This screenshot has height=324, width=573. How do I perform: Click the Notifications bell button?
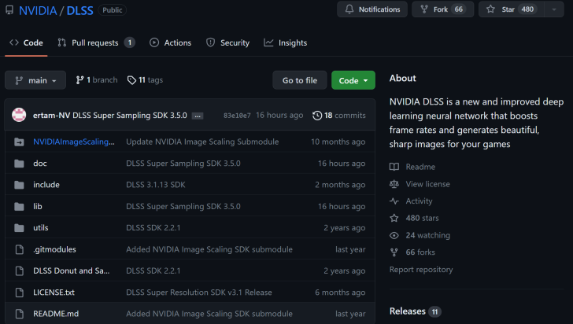tap(372, 9)
